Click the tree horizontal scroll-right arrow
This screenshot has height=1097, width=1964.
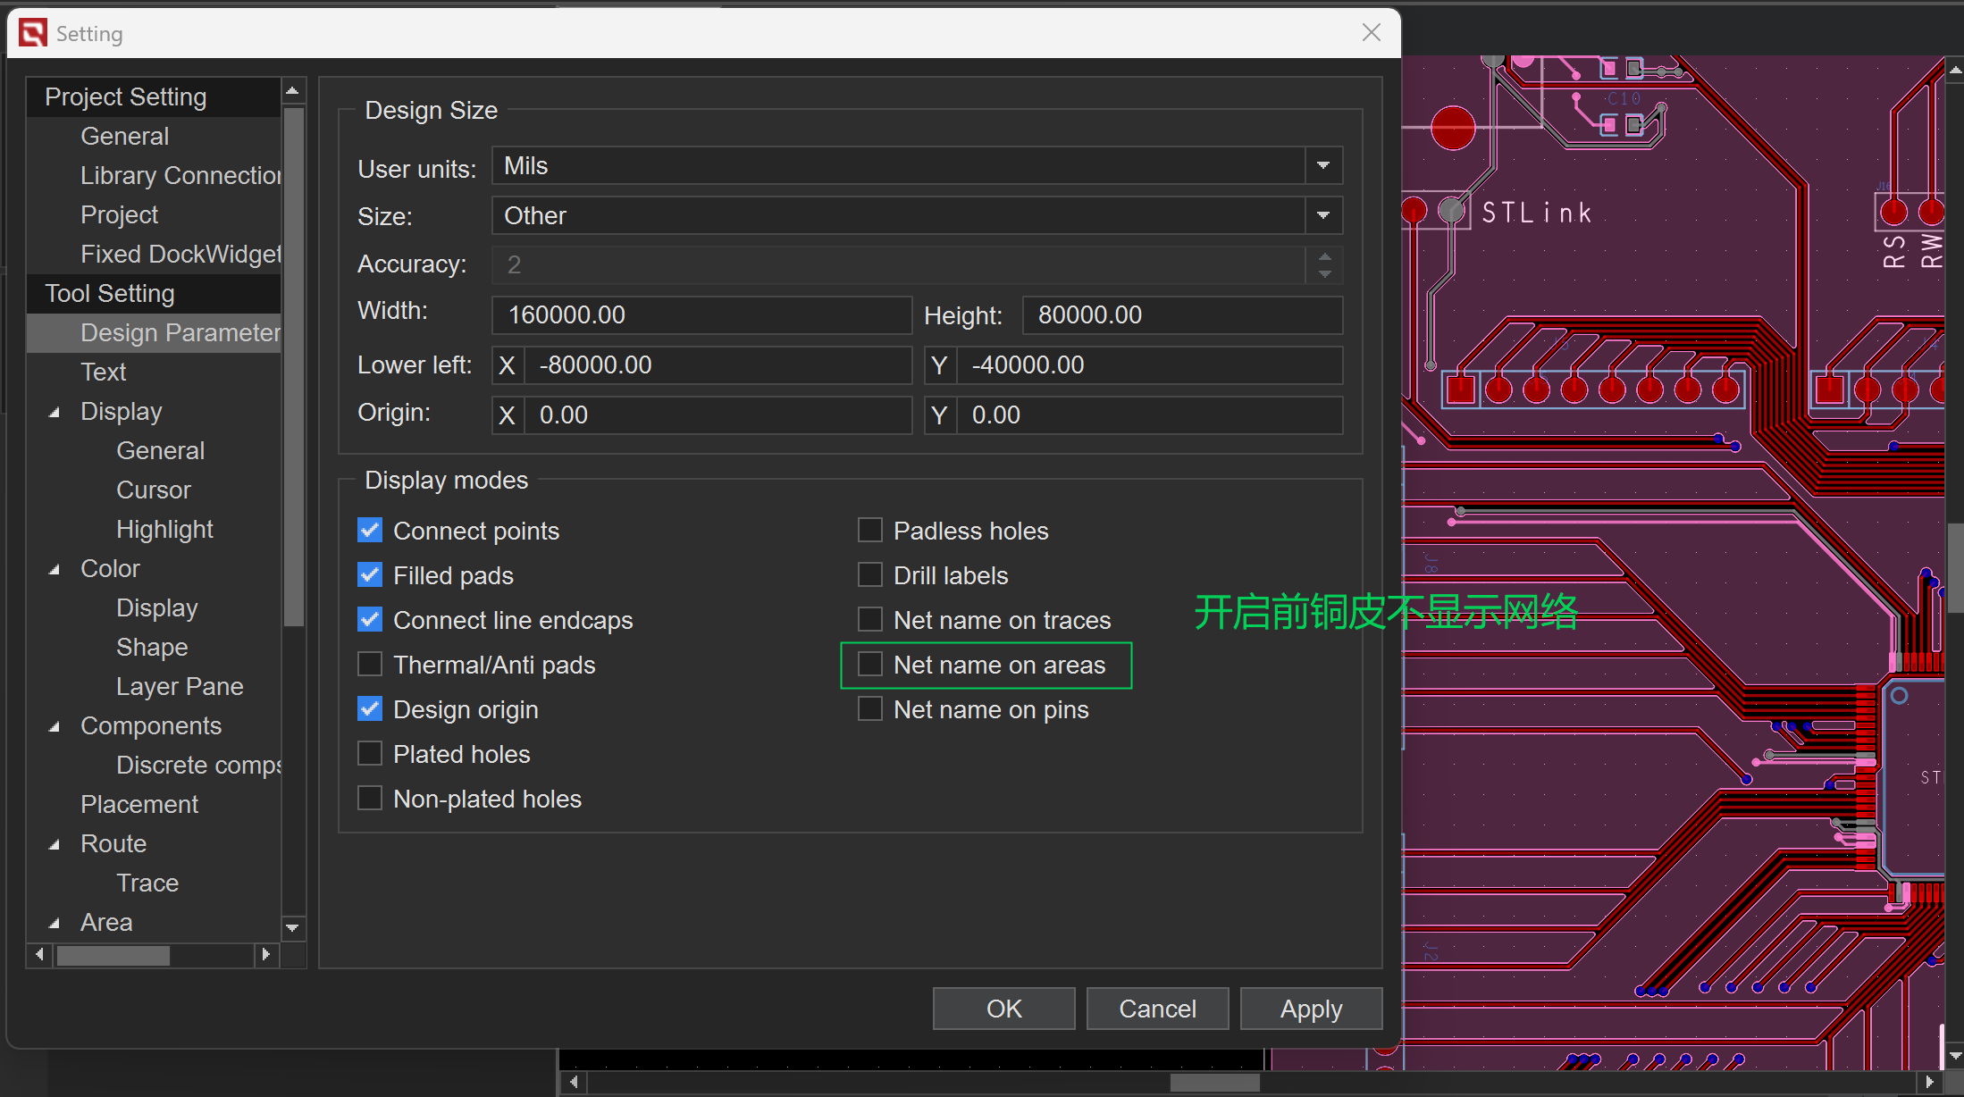point(265,954)
